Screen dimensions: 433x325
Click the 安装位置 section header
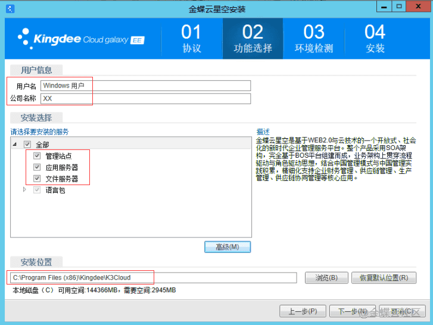coord(36,262)
